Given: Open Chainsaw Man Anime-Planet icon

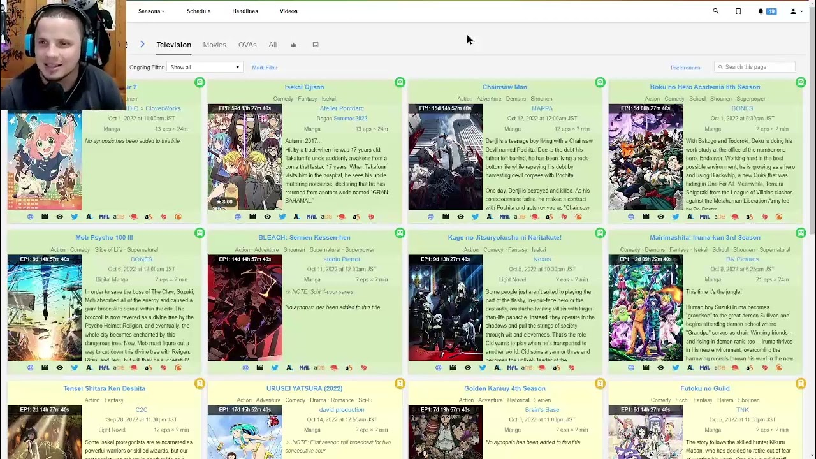Looking at the screenshot, I should click(x=534, y=217).
